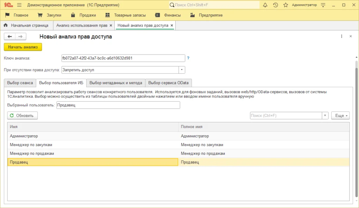Click help question mark near analysis key
The width and height of the screenshot is (359, 208).
click(188, 58)
